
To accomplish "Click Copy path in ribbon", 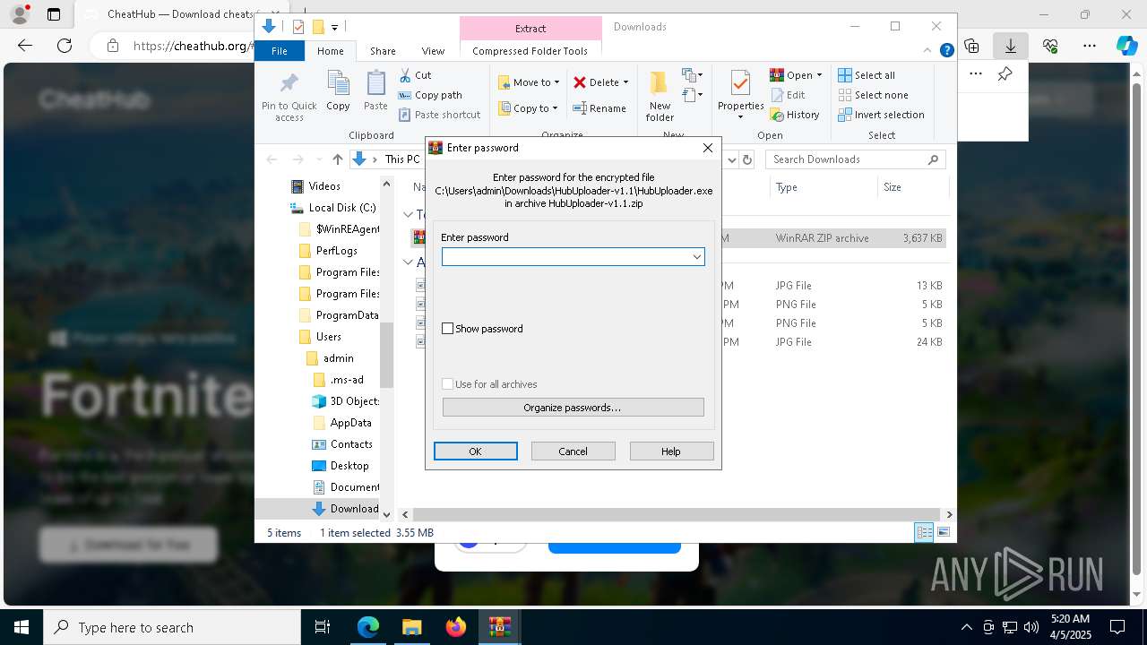I will pyautogui.click(x=430, y=95).
